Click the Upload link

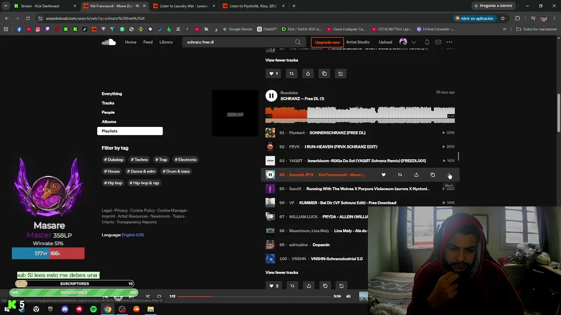(x=385, y=42)
